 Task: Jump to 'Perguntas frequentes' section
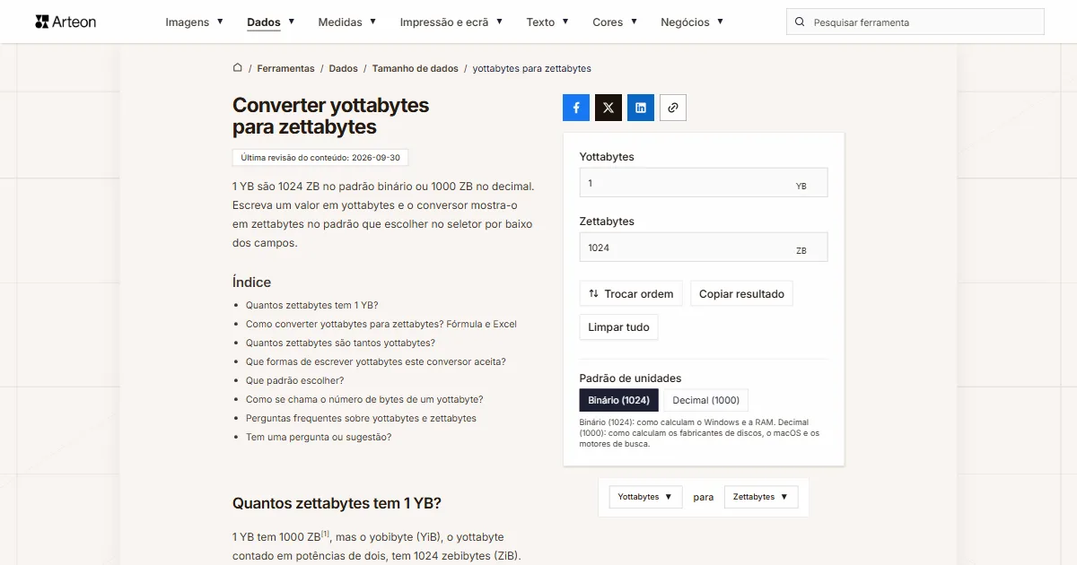coord(361,418)
